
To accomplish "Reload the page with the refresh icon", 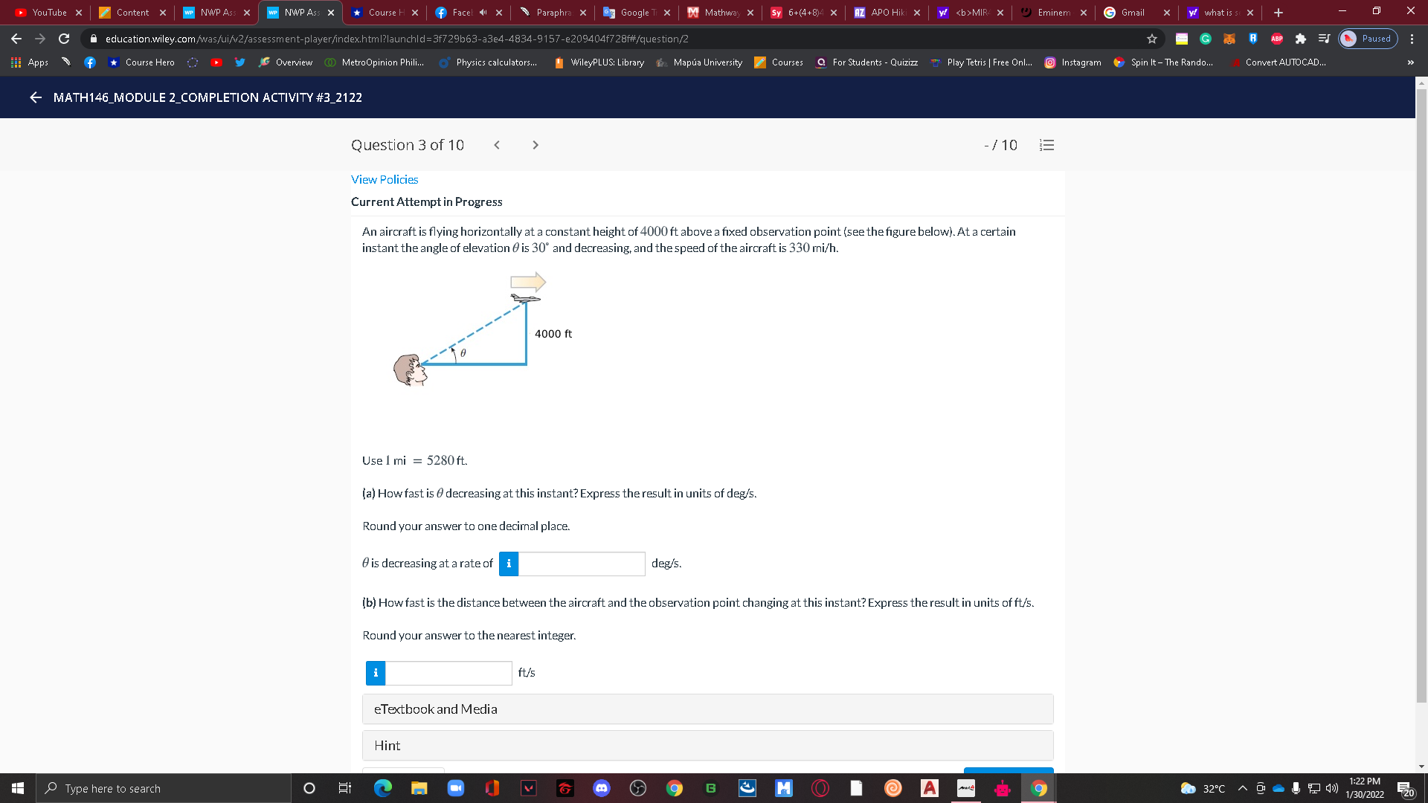I will click(64, 39).
